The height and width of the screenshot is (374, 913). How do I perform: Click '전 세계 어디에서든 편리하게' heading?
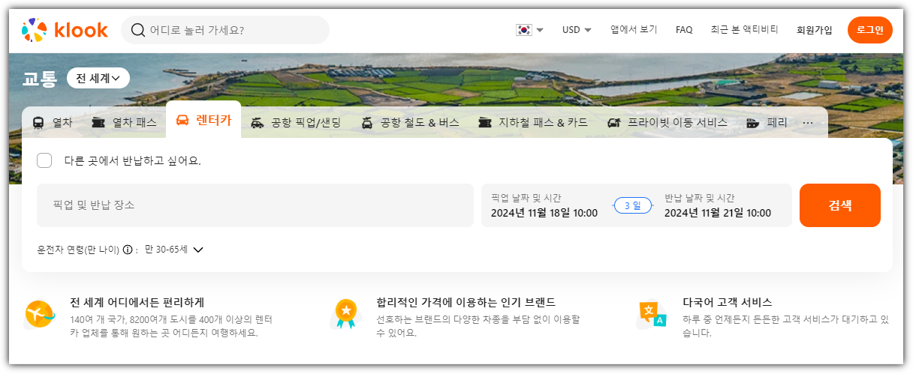tap(137, 302)
